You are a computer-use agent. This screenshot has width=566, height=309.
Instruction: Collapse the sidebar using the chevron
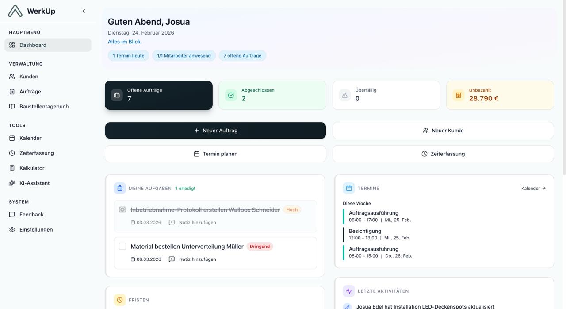pos(84,11)
